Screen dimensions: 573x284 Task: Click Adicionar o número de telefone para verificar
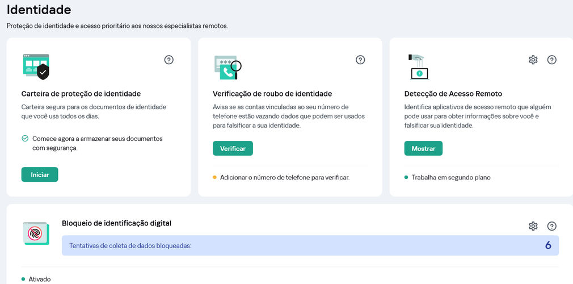point(285,177)
